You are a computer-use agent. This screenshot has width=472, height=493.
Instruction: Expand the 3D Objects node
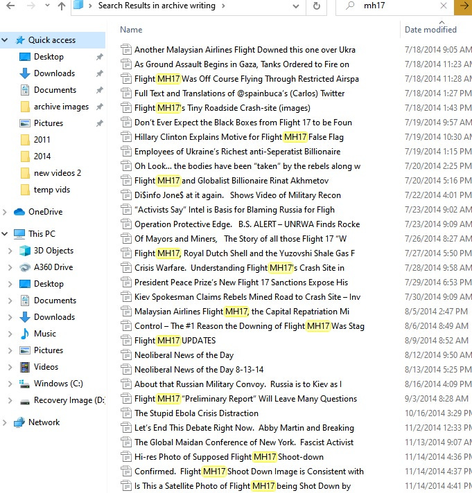coord(10,251)
